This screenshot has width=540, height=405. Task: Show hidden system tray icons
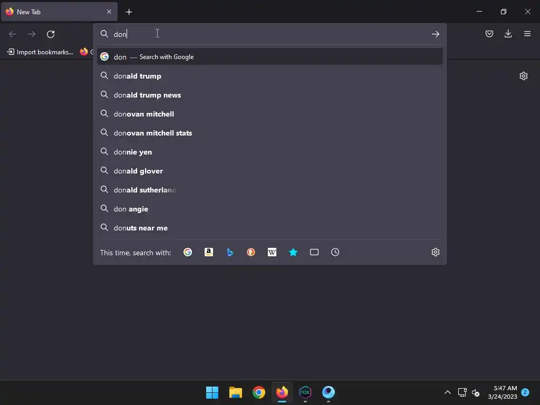[x=447, y=392]
